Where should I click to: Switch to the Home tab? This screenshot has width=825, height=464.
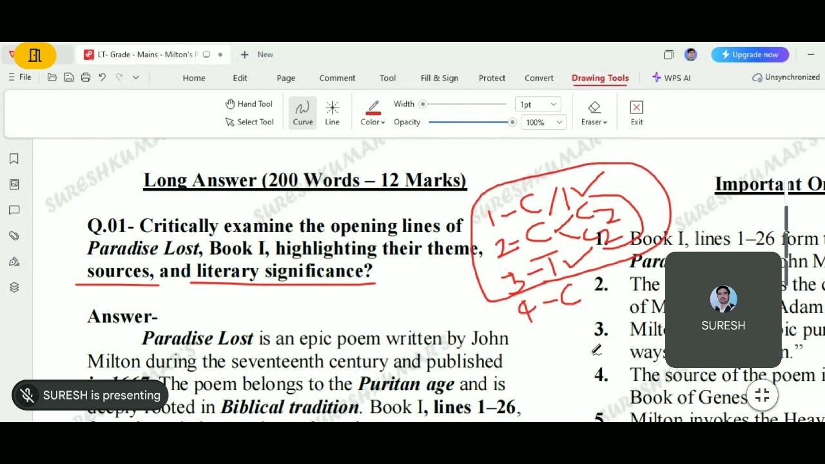pos(194,78)
